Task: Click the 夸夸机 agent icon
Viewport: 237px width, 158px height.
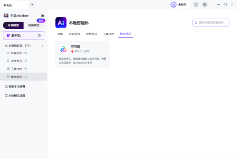Action: [64, 49]
